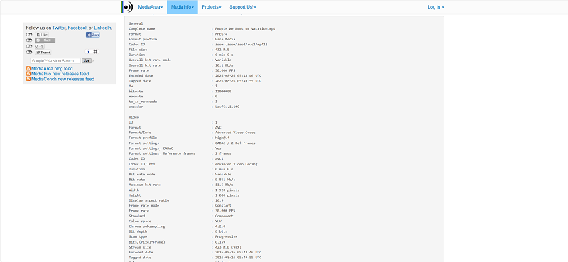Image resolution: width=568 pixels, height=262 pixels.
Task: Click the Facebook Like button
Action: (42, 34)
